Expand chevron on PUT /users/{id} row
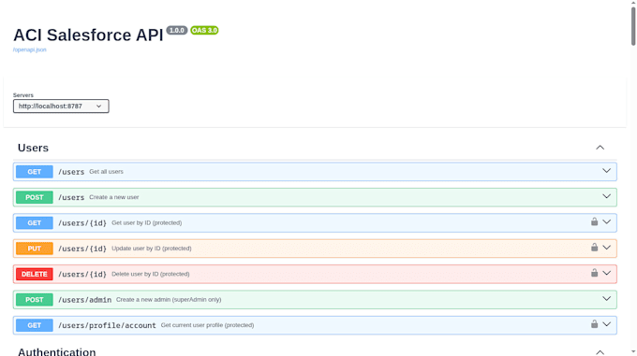Viewport: 637px width, 356px height. tap(606, 248)
